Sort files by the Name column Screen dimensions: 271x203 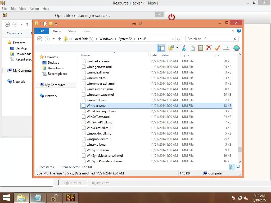tap(114, 55)
